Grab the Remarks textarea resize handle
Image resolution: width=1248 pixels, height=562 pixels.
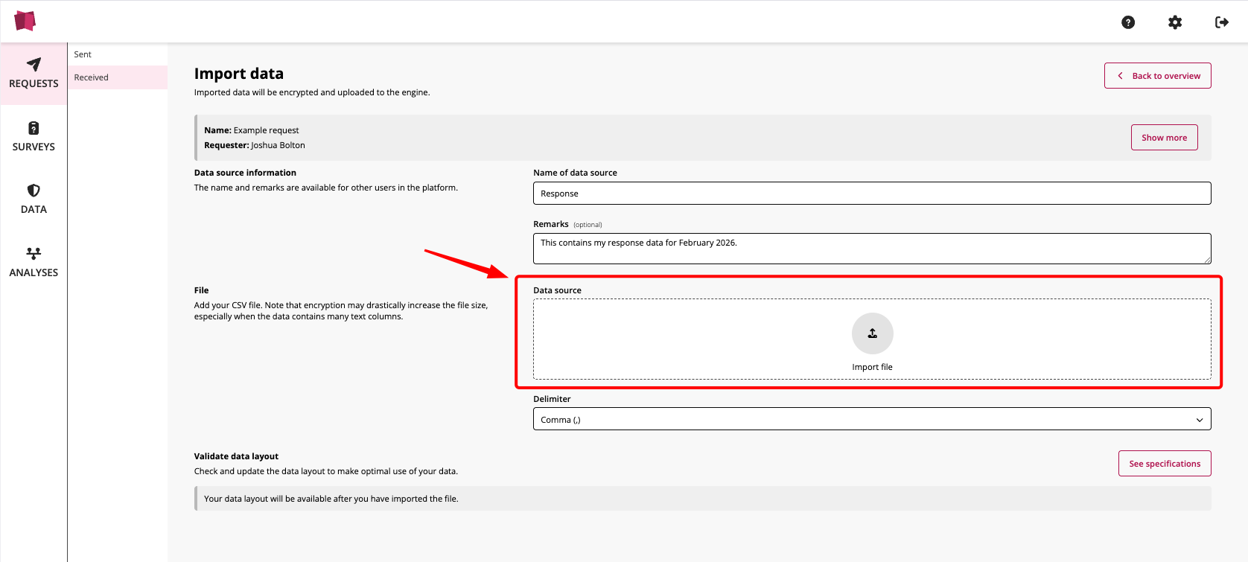tap(1207, 260)
